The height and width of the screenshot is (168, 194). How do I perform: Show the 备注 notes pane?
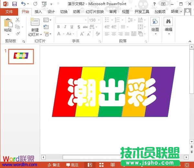(x=54, y=165)
